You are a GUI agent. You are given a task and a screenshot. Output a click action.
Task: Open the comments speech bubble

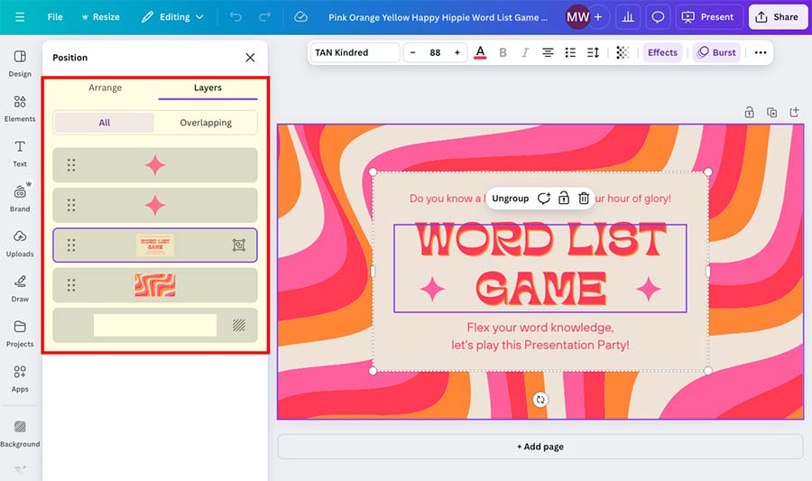(x=658, y=17)
